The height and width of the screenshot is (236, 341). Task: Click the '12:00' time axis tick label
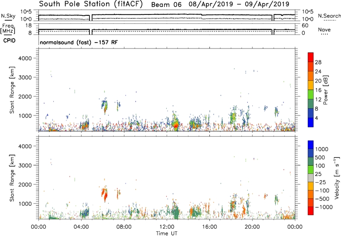(x=167, y=227)
